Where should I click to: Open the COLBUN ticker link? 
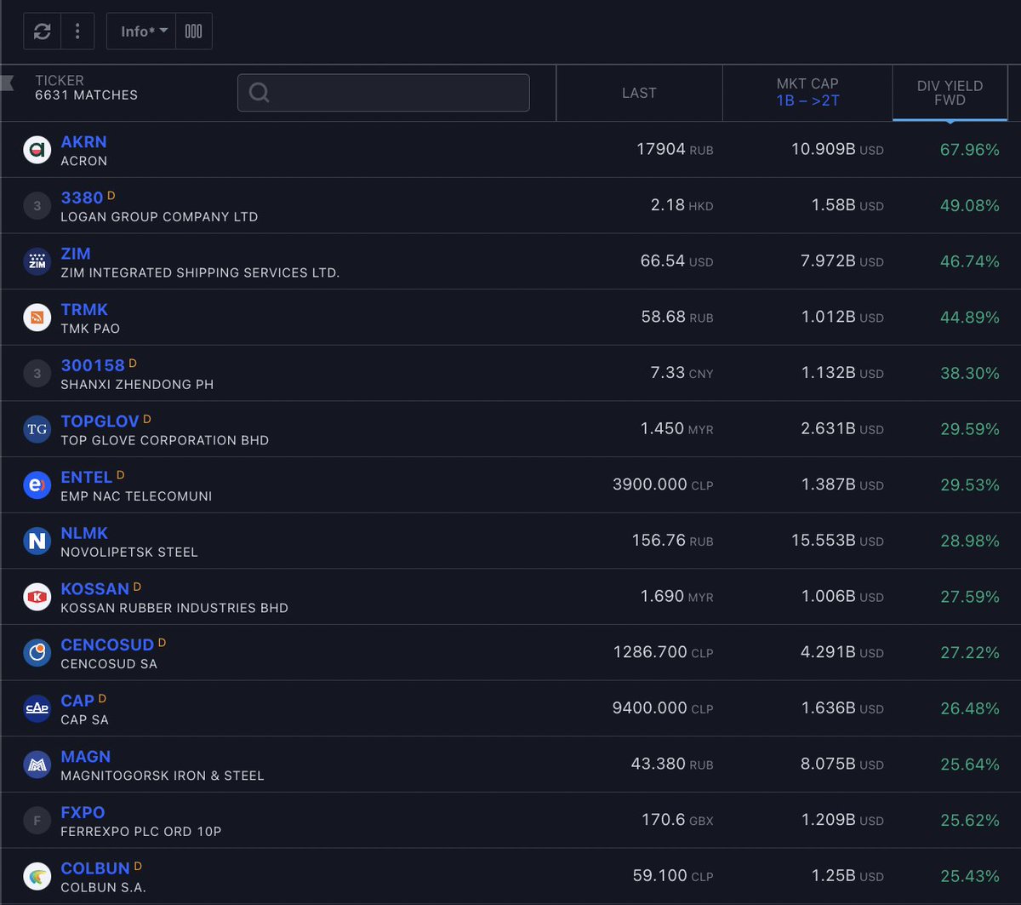tap(95, 868)
